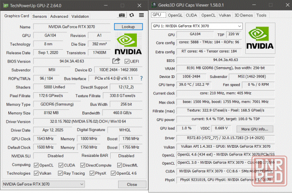Toggle the DirectML checkbox
Image resolution: width=292 pixels, height=193 pixels.
[119, 165]
